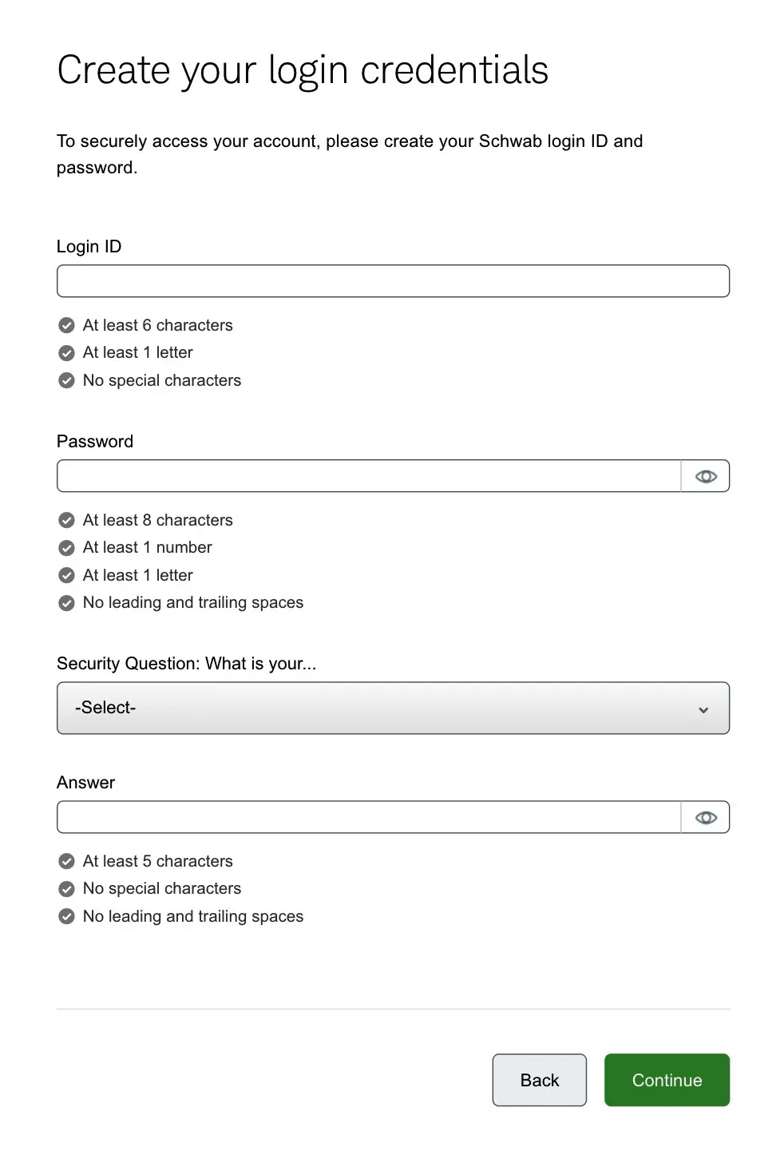Click the checkmark icon beside 'At least 1 letter' under Password
The image size is (784, 1151).
click(x=67, y=575)
